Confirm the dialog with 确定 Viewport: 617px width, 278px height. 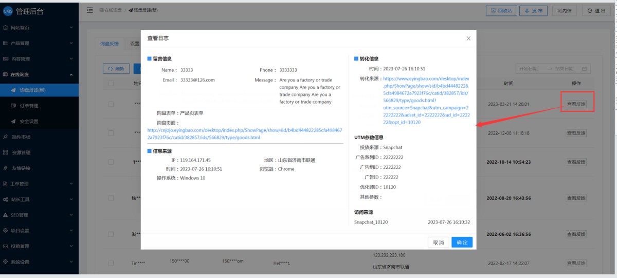(462, 243)
